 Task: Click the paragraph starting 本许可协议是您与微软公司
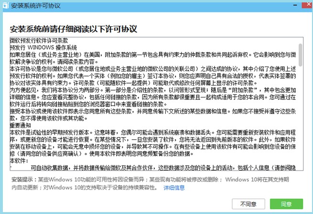(x=153, y=76)
